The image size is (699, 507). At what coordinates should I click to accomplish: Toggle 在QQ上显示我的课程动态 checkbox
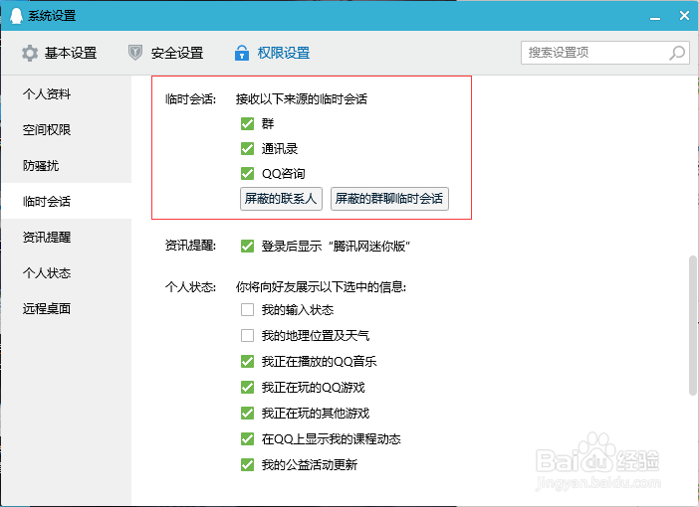tap(247, 438)
